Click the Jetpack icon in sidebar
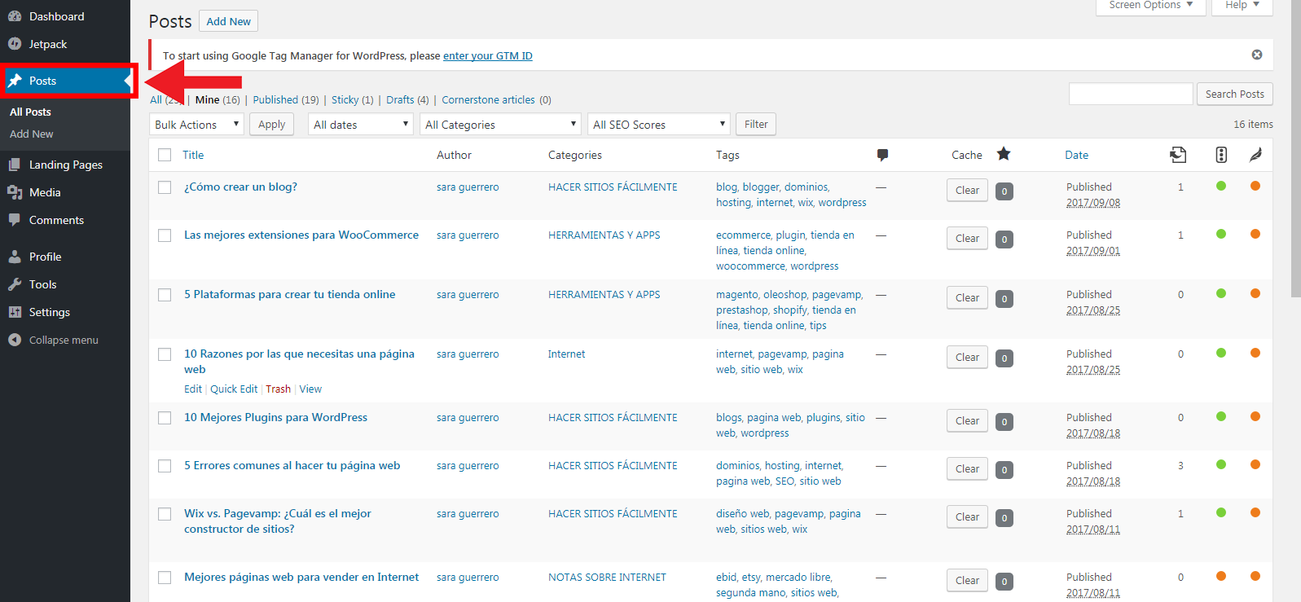Viewport: 1301px width, 602px height. (15, 44)
